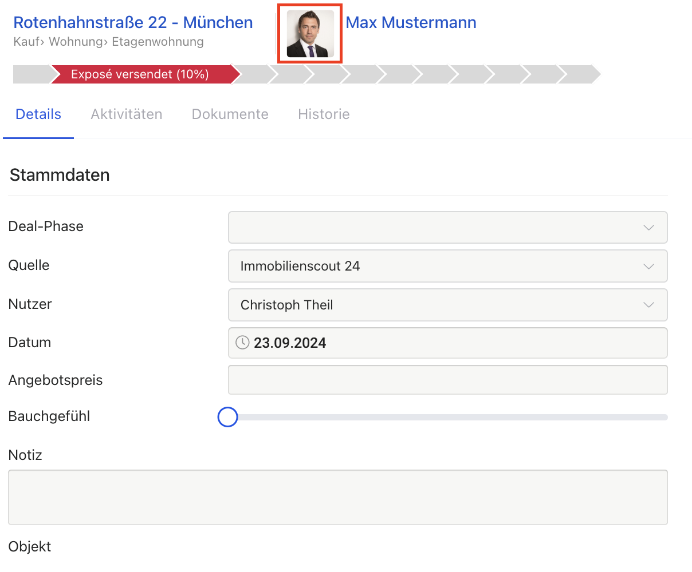The image size is (692, 572).
Task: Open the Rotenhahnstraße 22 - München property link
Action: [x=133, y=22]
